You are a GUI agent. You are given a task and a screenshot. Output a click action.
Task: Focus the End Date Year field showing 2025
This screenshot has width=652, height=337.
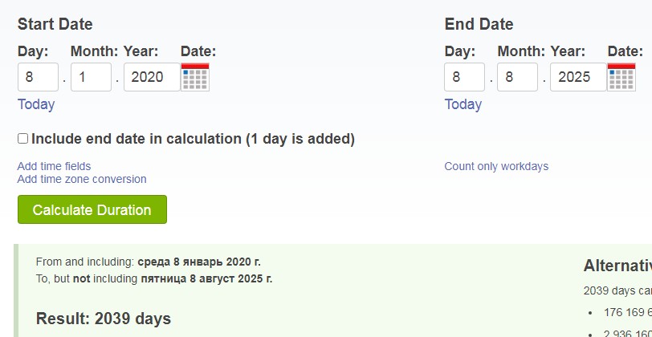578,77
